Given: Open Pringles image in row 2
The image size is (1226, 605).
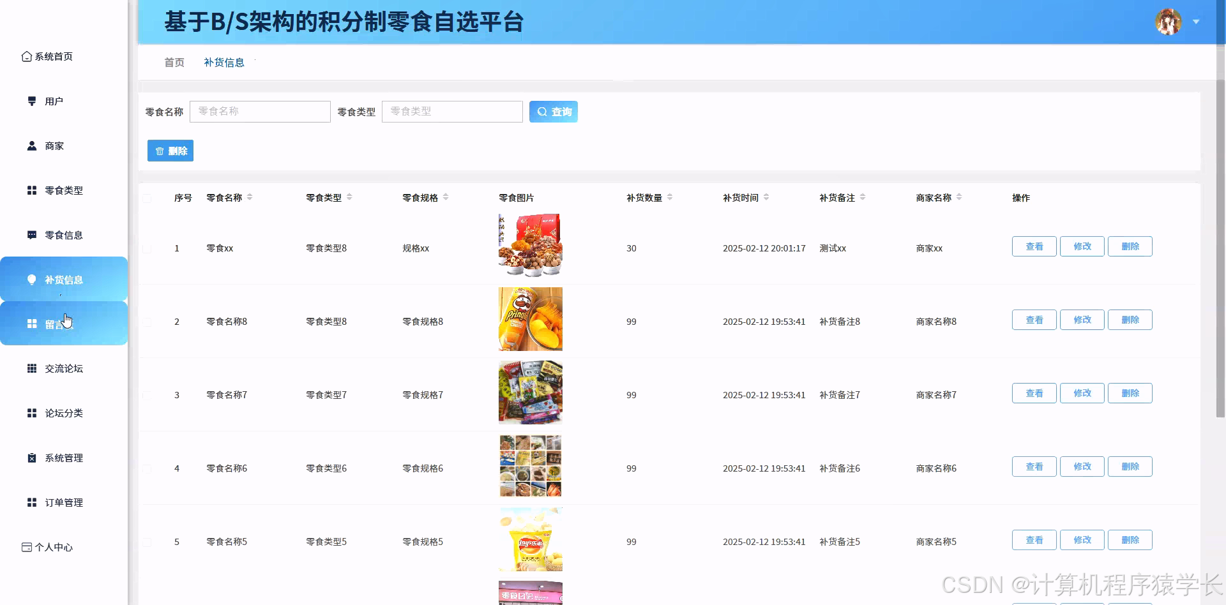Looking at the screenshot, I should point(531,319).
